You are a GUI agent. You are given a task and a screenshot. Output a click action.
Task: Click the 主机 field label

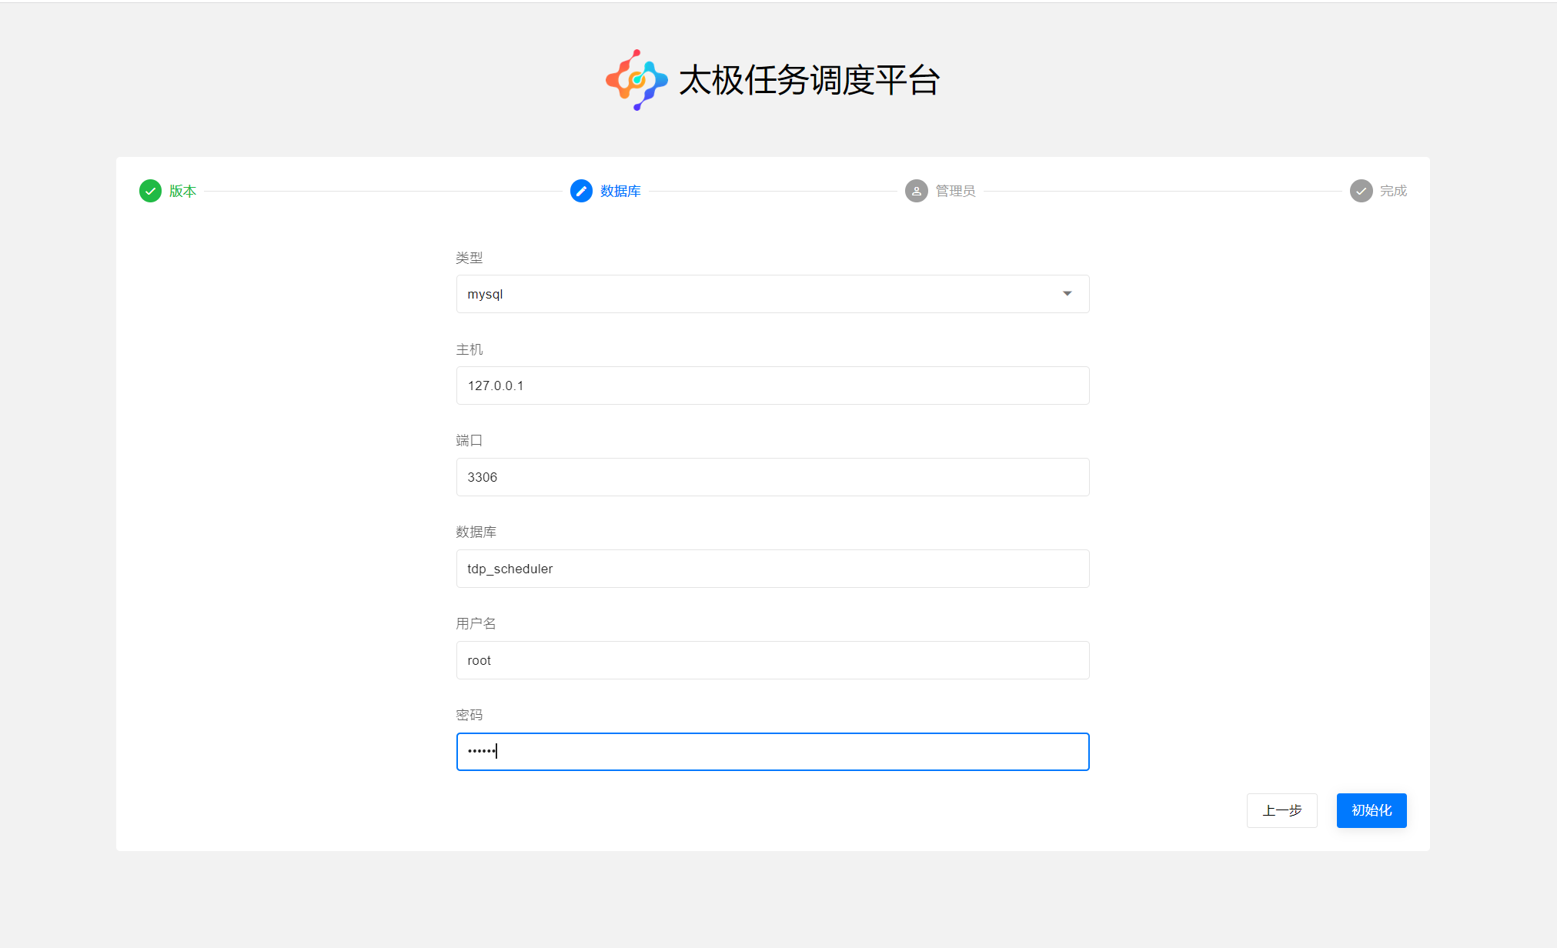click(469, 349)
